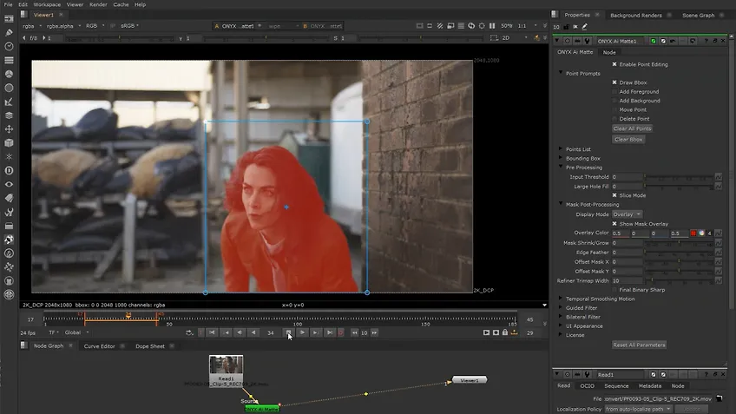Open the Color nodes wheel icon
736x414 pixels.
pos(9,74)
